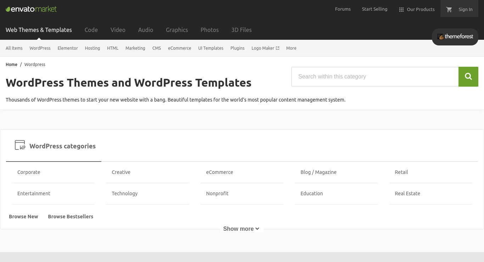Image resolution: width=484 pixels, height=262 pixels.
Task: Switch to the Code tab
Action: point(91,30)
